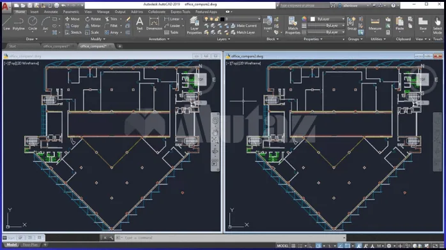Activate the Stretch tool

click(x=73, y=33)
